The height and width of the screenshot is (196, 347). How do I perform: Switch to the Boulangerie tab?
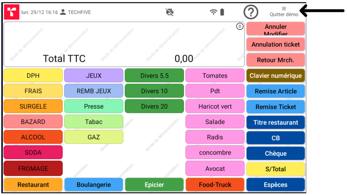pos(94,185)
